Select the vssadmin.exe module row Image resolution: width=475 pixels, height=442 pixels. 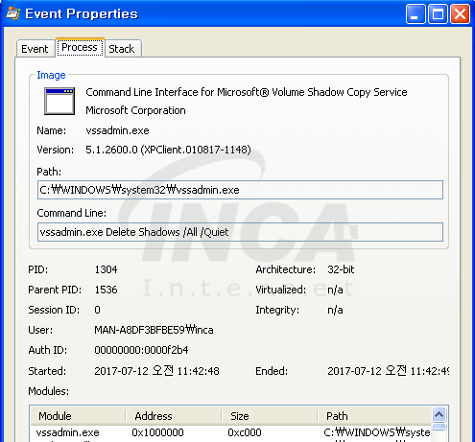[x=231, y=432]
